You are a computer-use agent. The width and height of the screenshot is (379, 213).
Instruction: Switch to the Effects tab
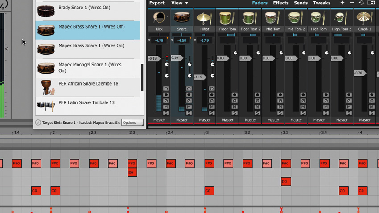[x=280, y=3]
